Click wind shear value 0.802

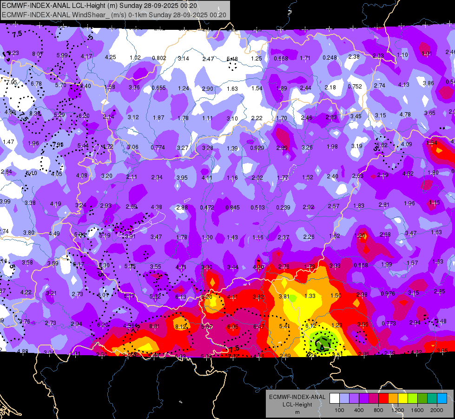tap(159, 58)
